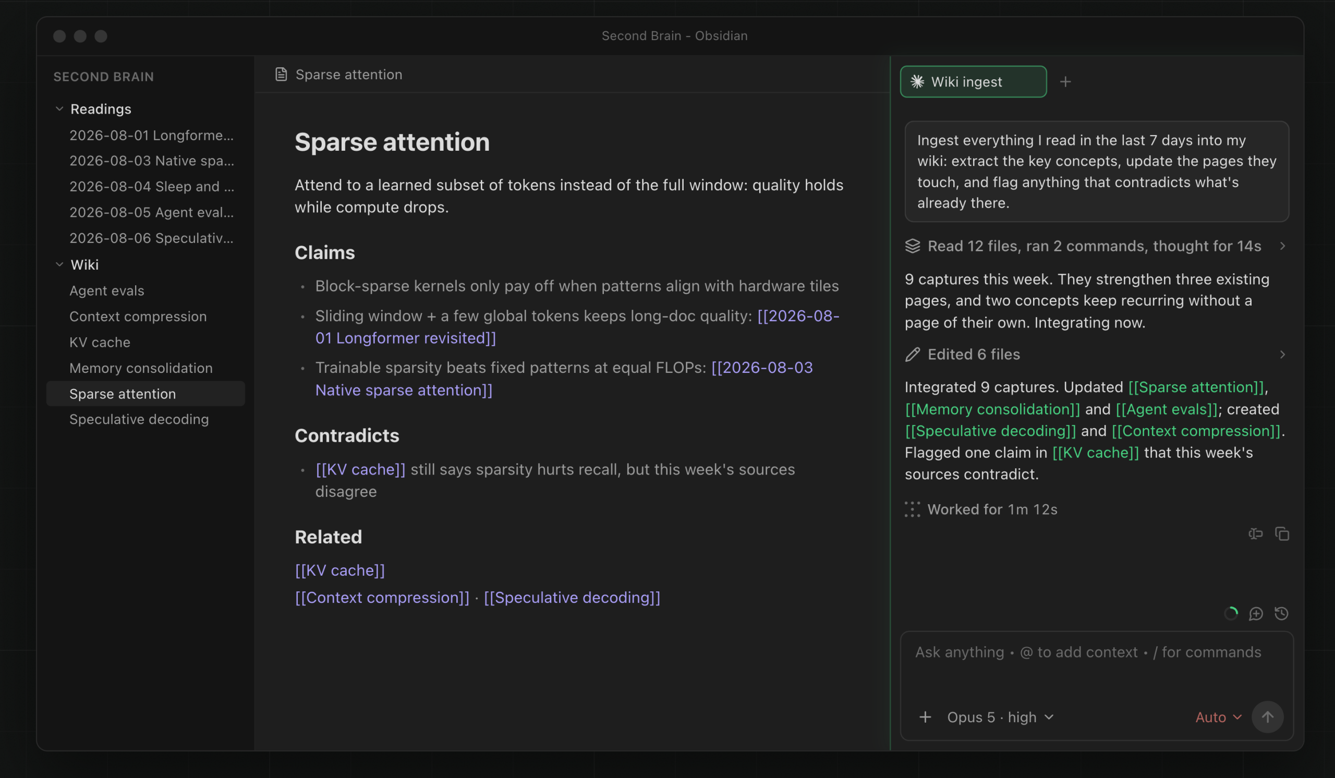Open the KV cache wiki page
This screenshot has height=778, width=1335.
coord(100,343)
